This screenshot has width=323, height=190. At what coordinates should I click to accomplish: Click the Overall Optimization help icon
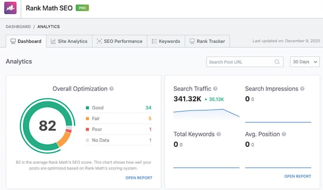point(112,89)
